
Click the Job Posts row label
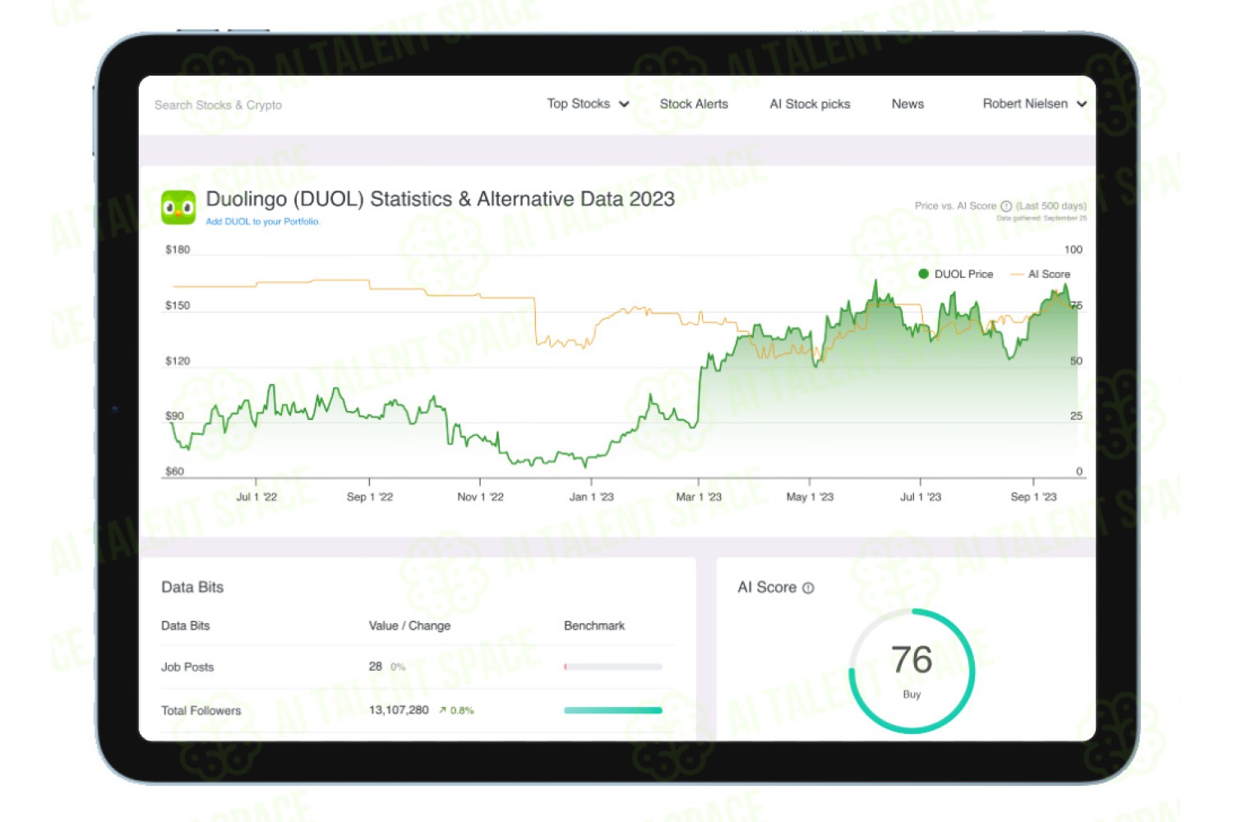point(187,667)
